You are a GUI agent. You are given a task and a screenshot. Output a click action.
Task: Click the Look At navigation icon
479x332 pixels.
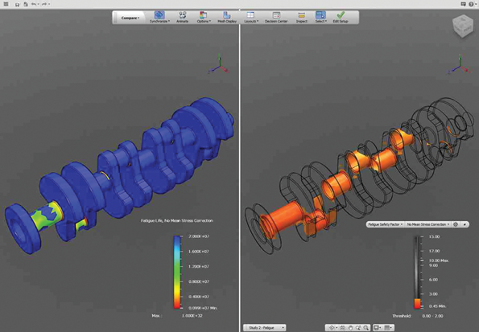tap(342, 328)
